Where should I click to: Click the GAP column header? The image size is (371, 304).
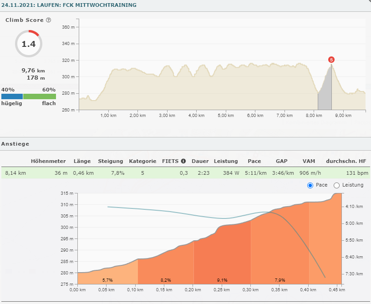click(x=281, y=161)
